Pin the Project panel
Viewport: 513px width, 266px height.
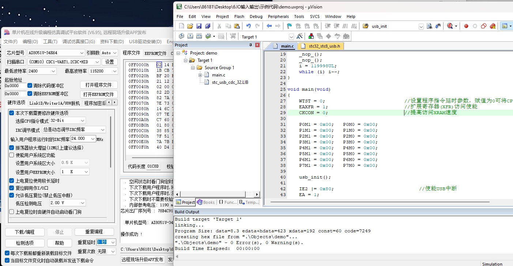250,45
